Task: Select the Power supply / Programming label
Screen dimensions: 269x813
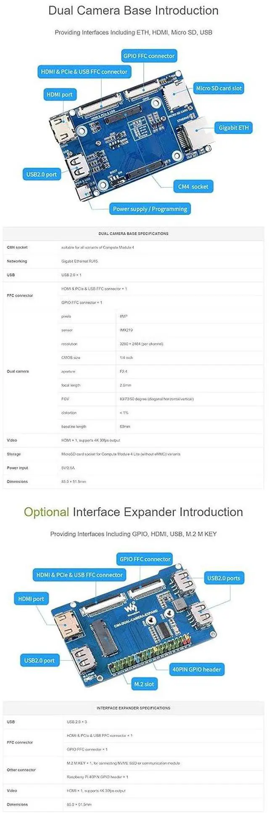Action: 150,209
